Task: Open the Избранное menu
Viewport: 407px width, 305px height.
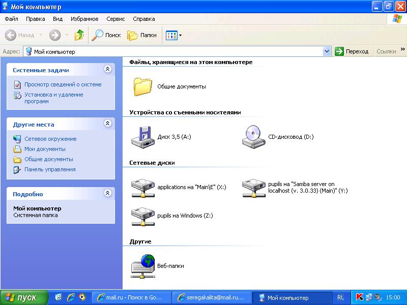Action: (84, 19)
